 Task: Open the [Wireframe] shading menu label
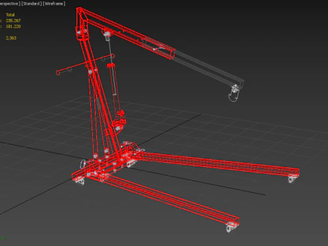point(54,3)
